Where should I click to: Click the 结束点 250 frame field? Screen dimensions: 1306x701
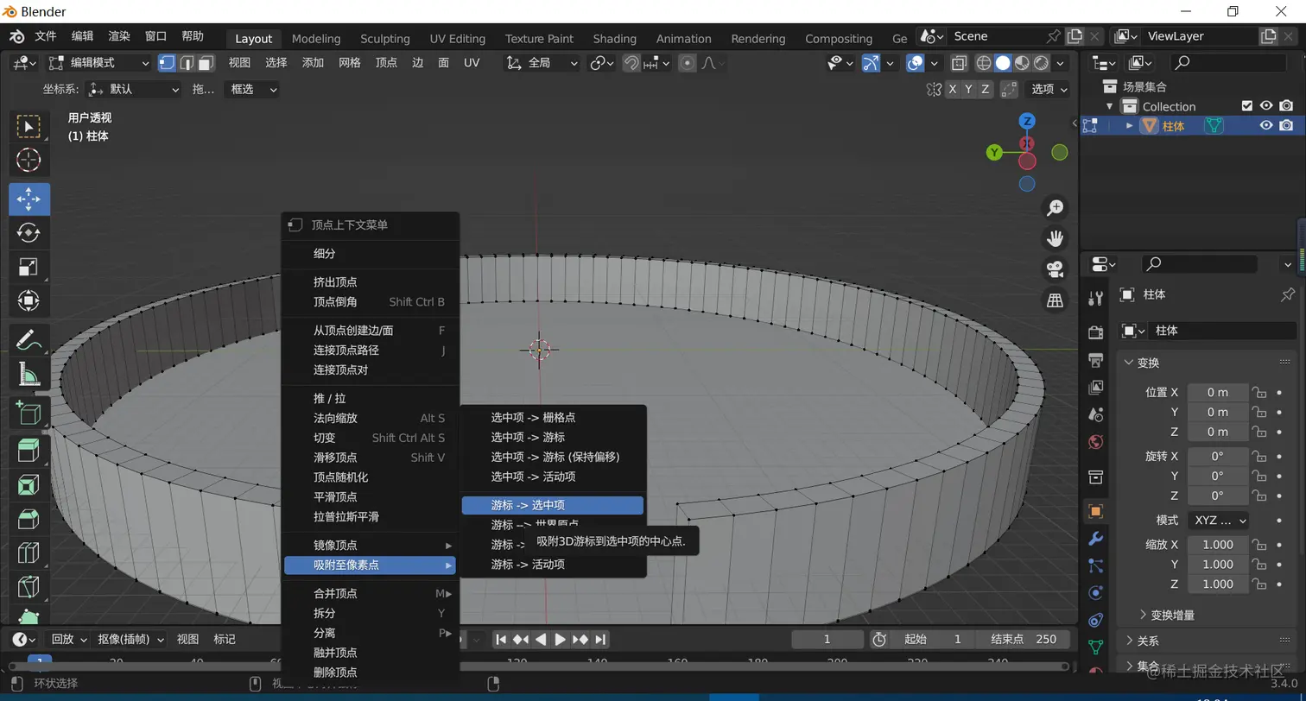coord(1024,640)
